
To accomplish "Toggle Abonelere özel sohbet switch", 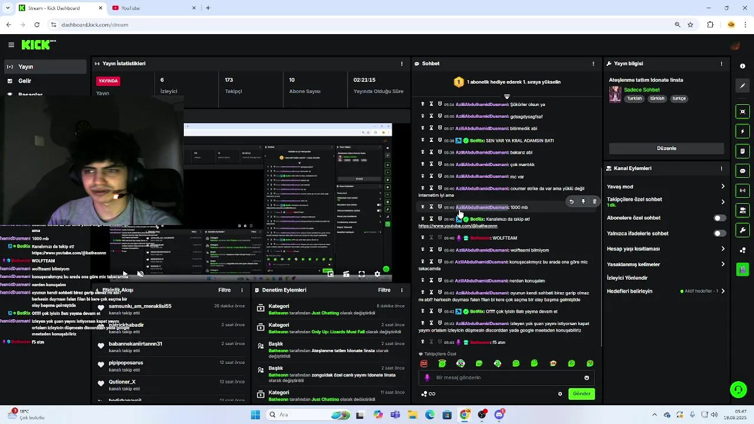I will (719, 218).
